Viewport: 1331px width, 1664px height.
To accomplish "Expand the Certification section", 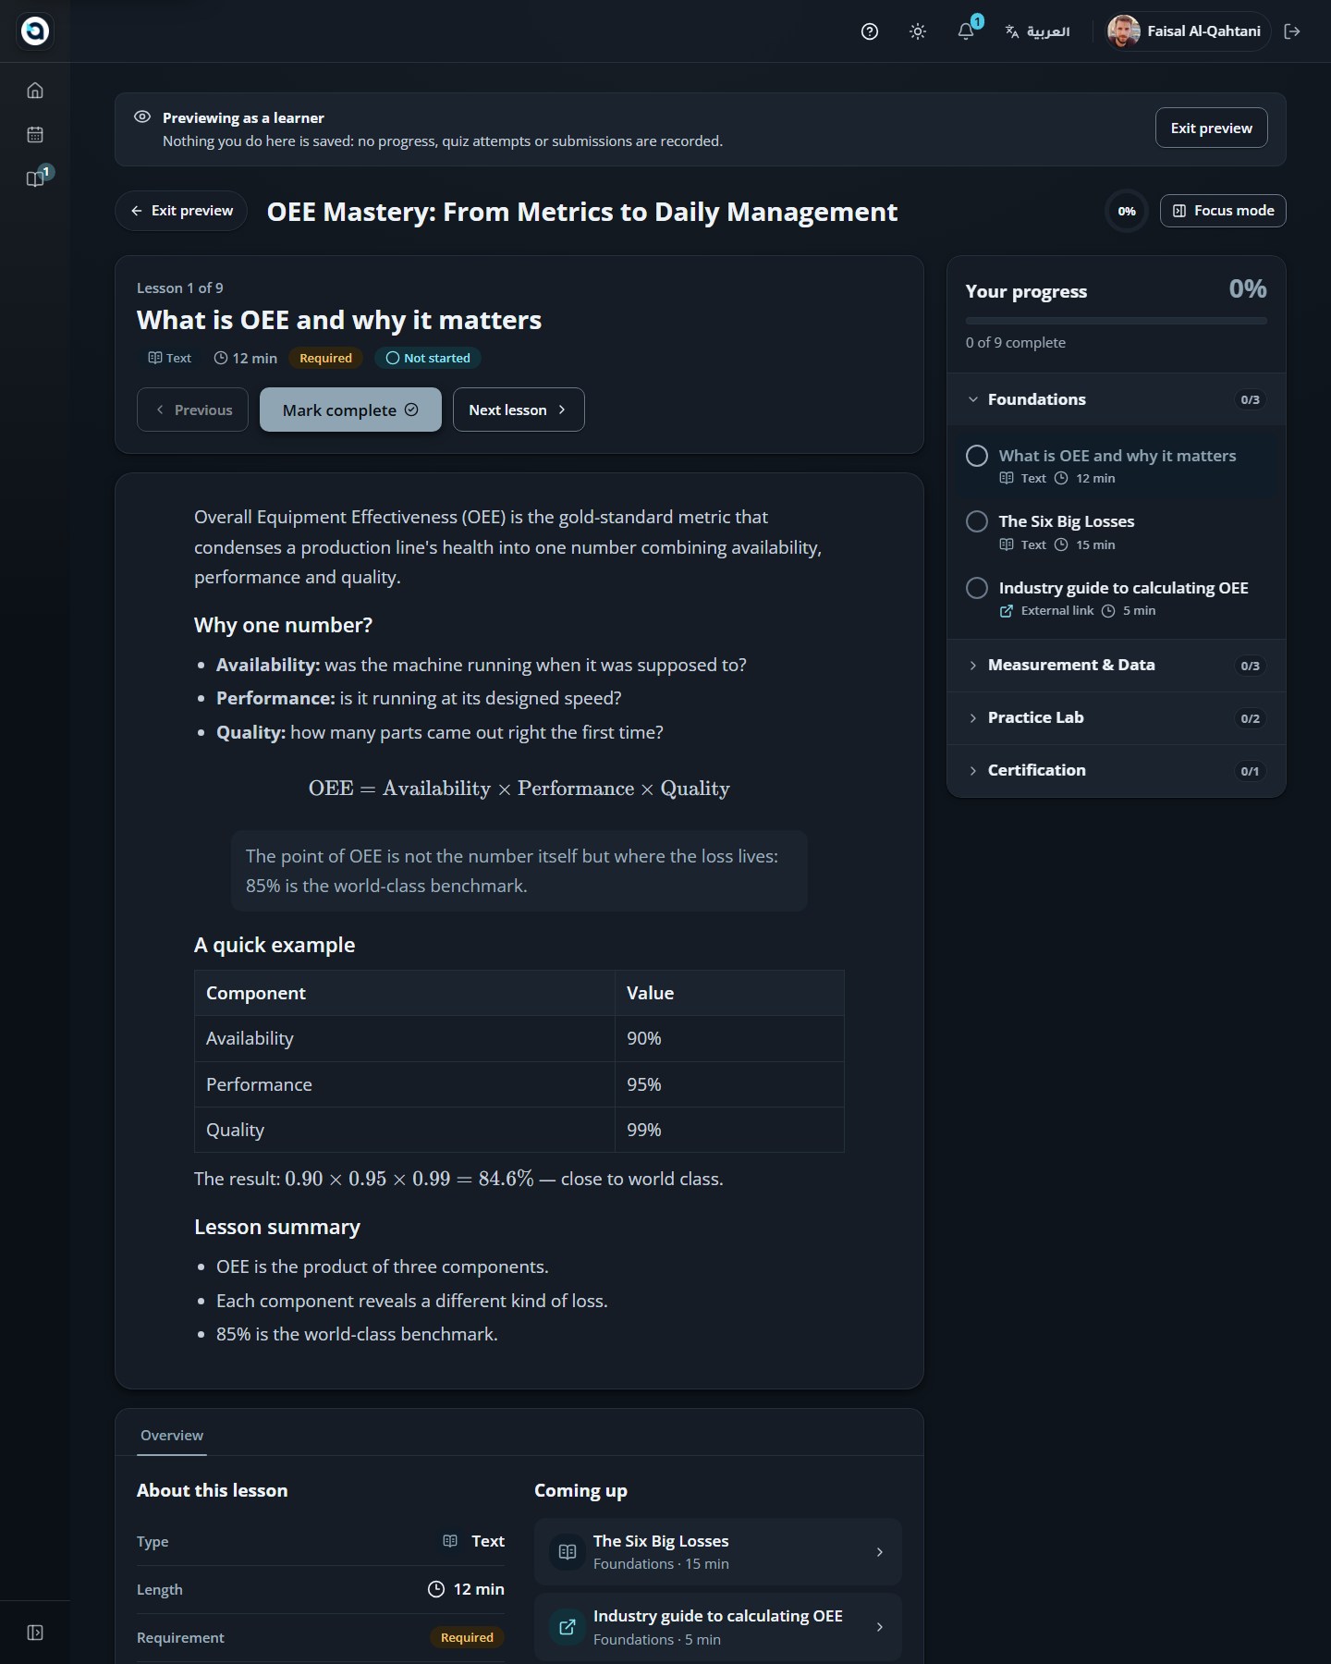I will click(1117, 771).
